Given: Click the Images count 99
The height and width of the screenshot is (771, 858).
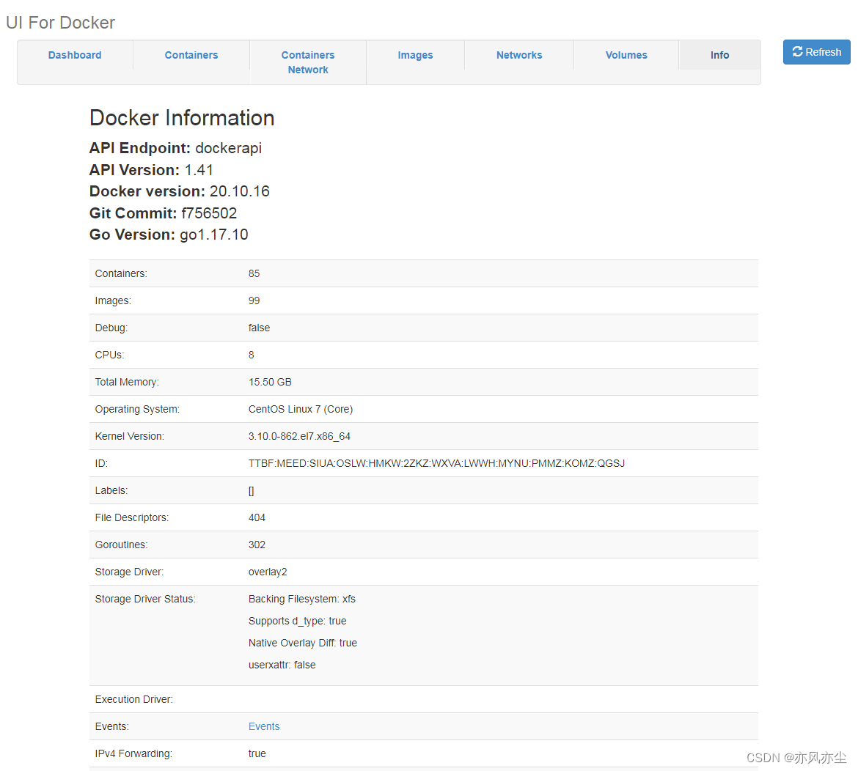Looking at the screenshot, I should click(x=254, y=300).
